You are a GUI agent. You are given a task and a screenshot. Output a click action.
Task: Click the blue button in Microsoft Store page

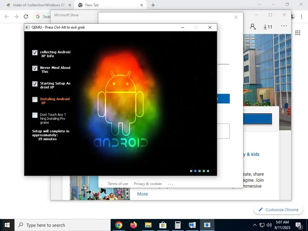tap(257, 119)
